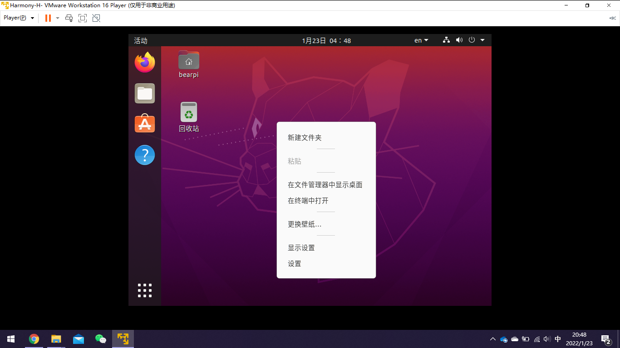This screenshot has height=348, width=620.
Task: Click the Windows tray Wi-Fi icon
Action: 537,339
